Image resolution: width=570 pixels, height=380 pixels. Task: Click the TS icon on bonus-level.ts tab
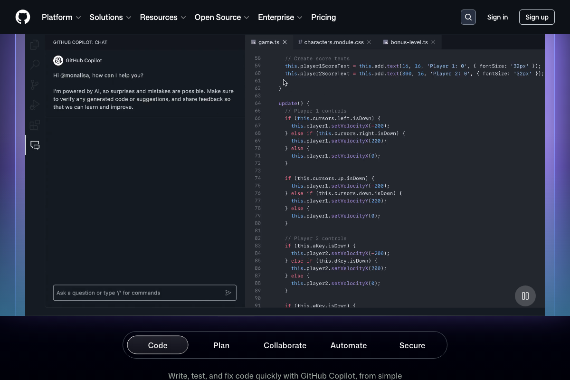(386, 42)
